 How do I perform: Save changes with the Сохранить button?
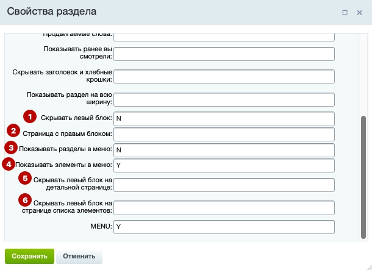point(29,256)
